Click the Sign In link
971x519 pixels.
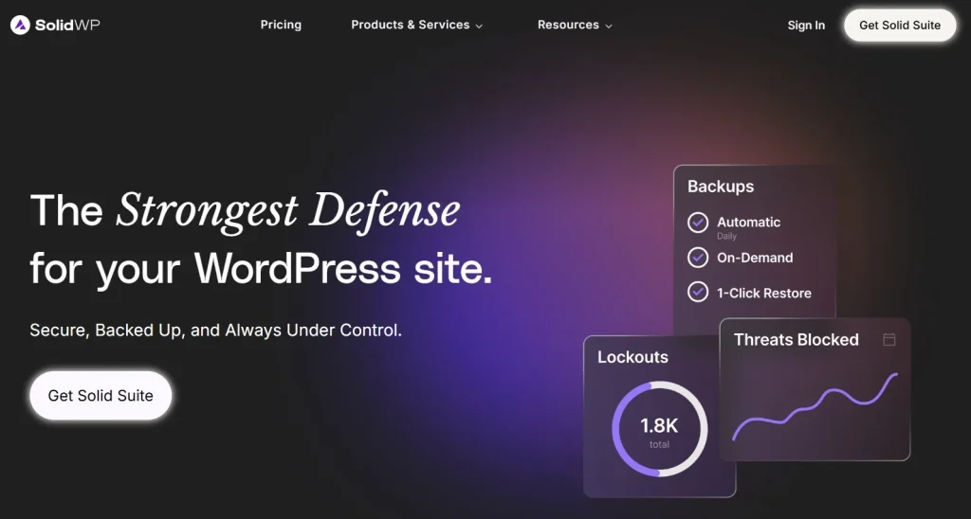(x=806, y=26)
